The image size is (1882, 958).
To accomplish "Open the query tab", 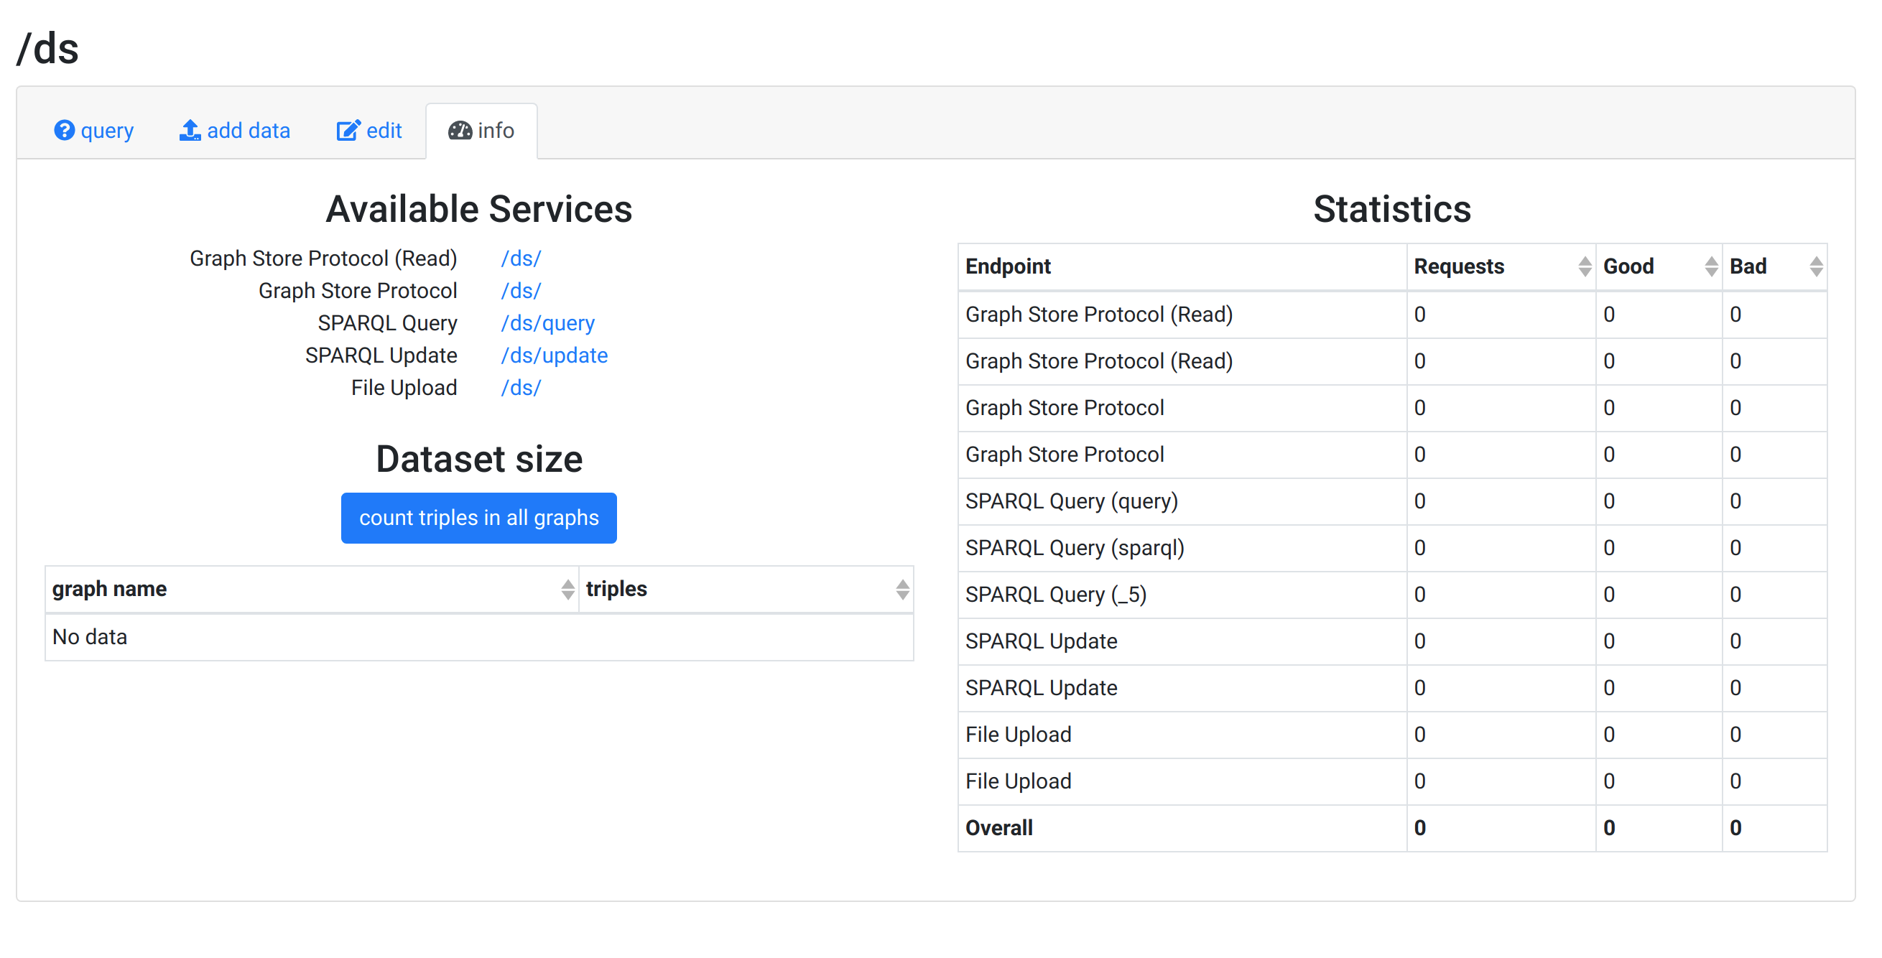I will [106, 131].
